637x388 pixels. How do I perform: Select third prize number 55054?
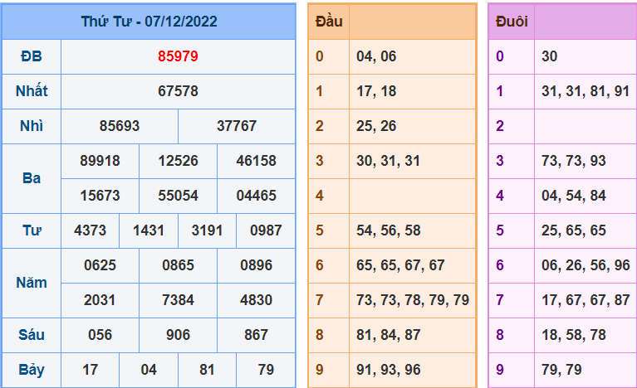[178, 196]
